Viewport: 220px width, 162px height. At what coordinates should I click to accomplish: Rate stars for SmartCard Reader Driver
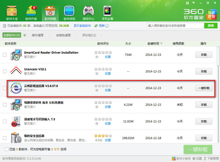click(x=103, y=52)
